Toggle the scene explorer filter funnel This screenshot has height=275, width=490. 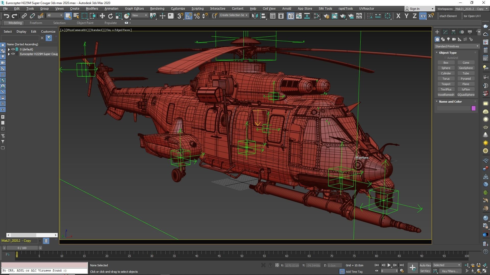pyautogui.click(x=49, y=38)
